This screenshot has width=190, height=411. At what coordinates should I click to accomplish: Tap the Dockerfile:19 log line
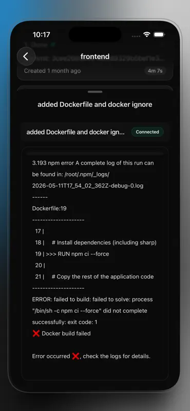[49, 209]
